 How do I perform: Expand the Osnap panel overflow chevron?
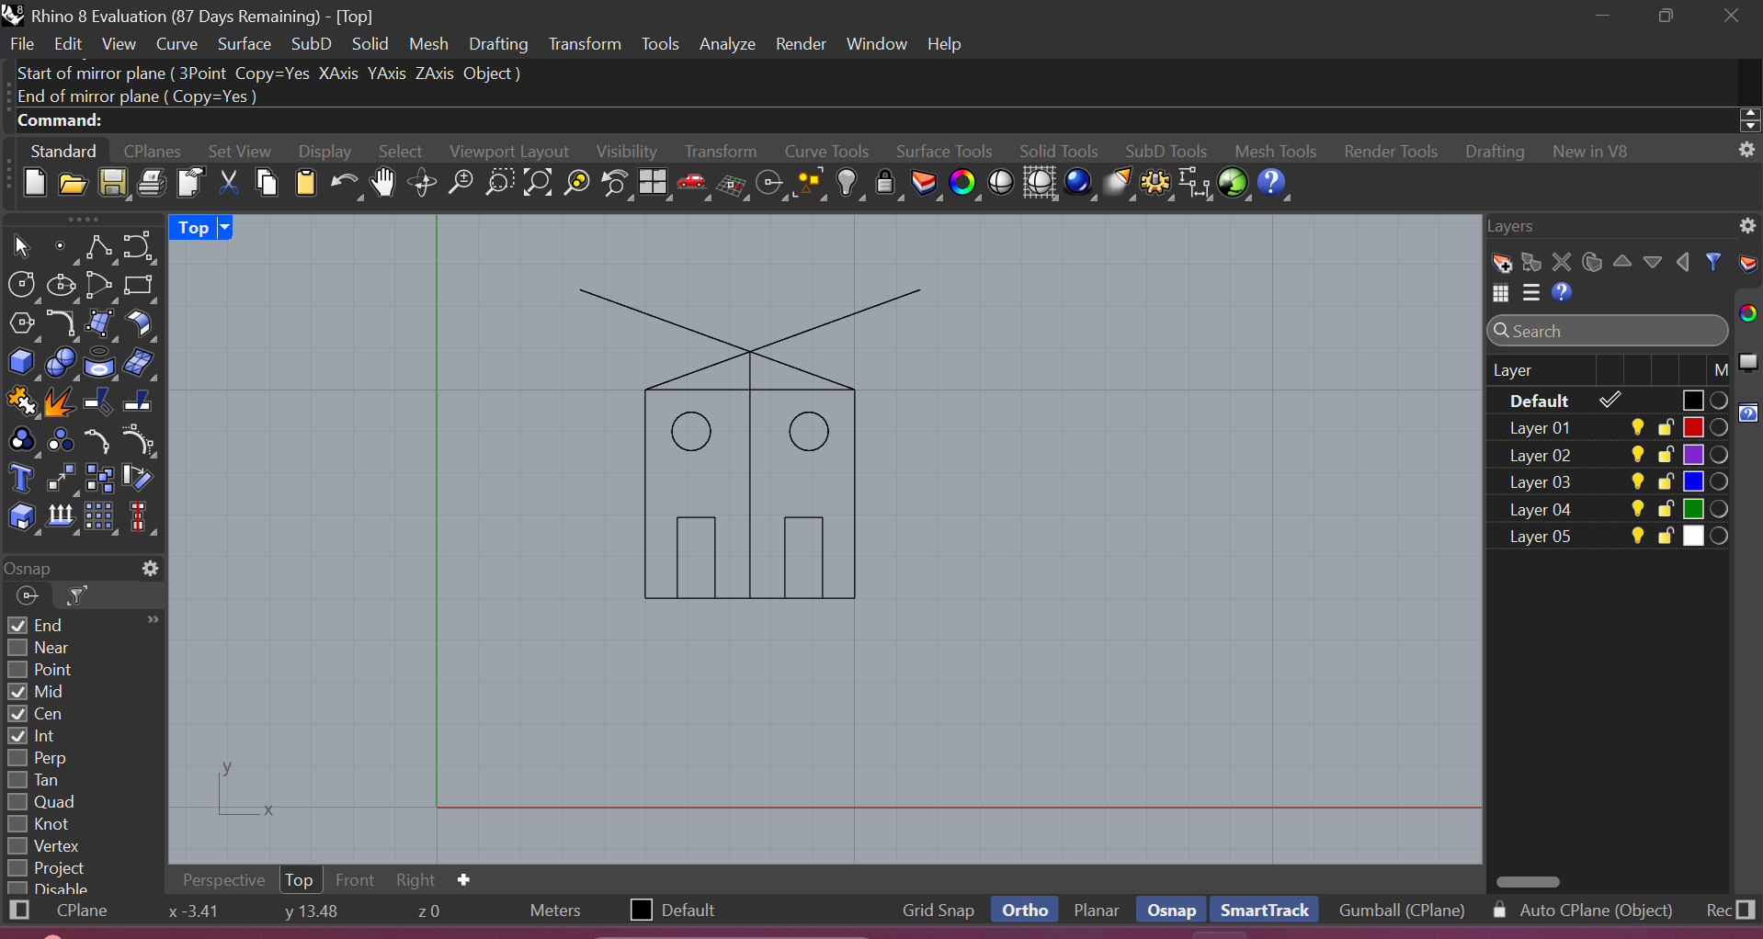154,620
